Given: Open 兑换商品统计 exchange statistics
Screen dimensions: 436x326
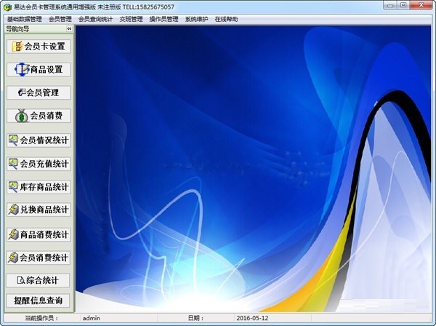Looking at the screenshot, I should coord(39,210).
